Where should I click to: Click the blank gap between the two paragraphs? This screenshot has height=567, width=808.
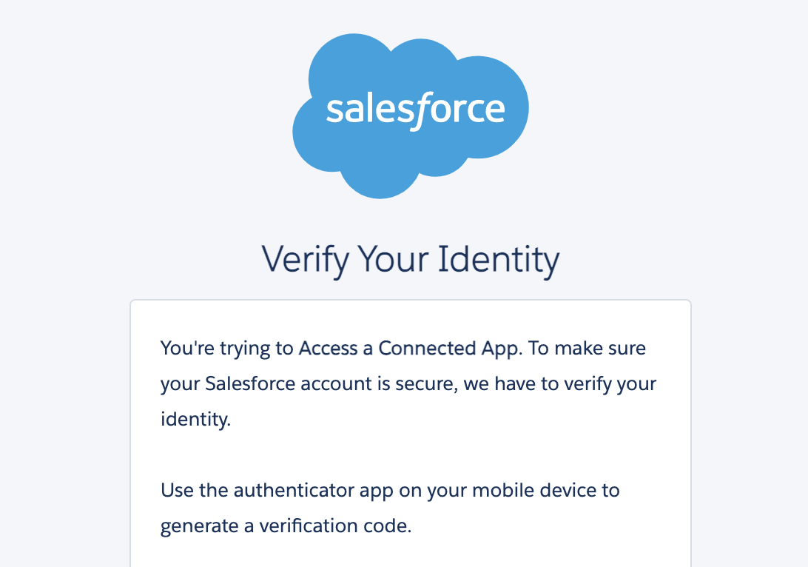411,455
